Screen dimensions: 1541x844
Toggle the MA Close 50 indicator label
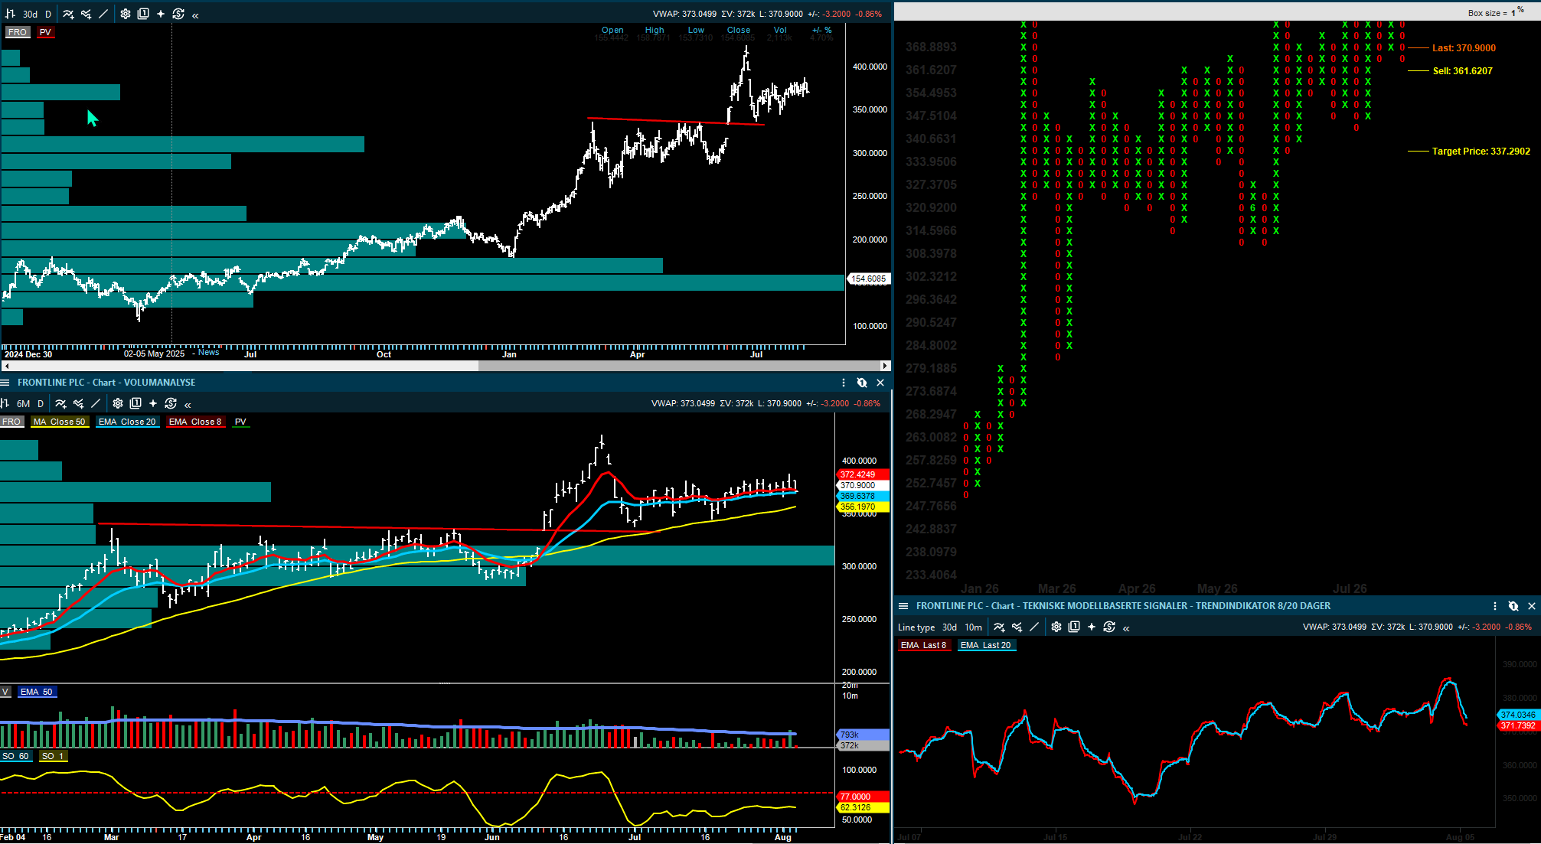pos(60,422)
